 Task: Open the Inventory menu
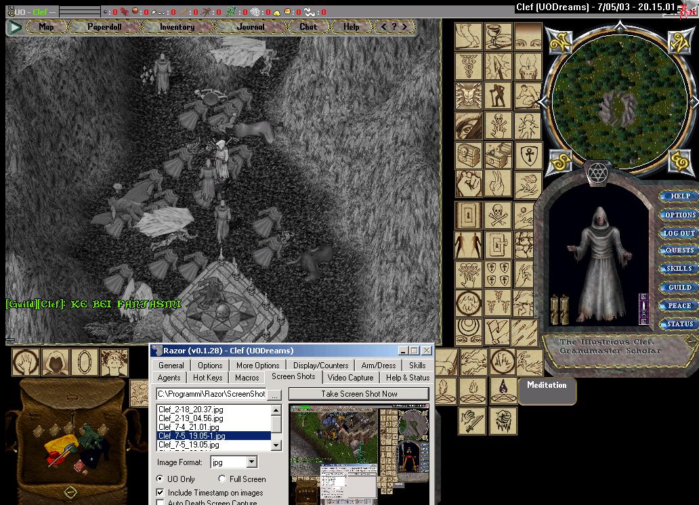(x=177, y=27)
